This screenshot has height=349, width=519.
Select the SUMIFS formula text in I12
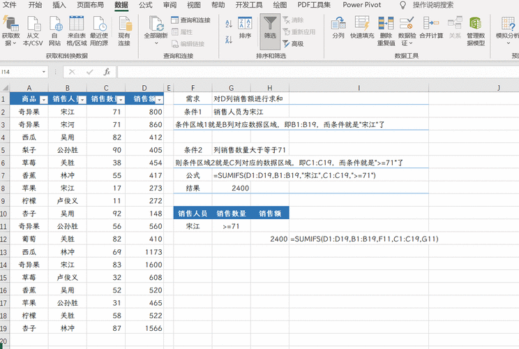[364, 239]
